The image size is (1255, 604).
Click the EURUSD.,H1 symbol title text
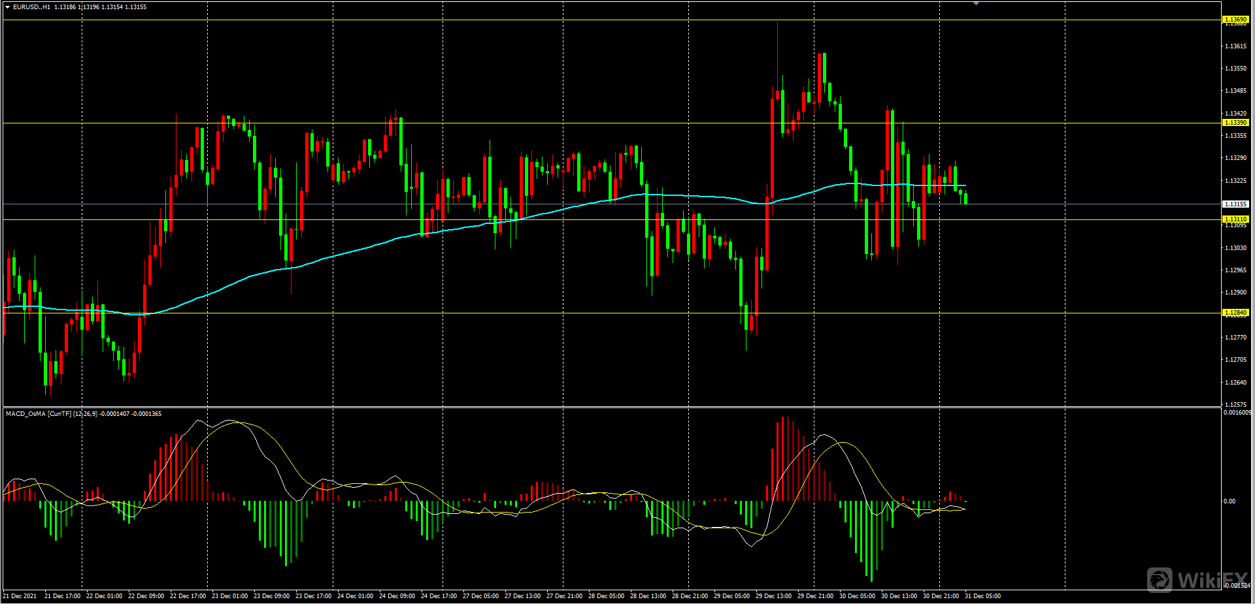pos(31,7)
